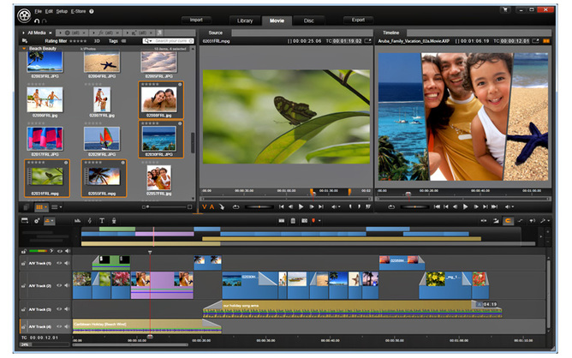Open the marker dropdown arrow
Image resolution: width=572 pixels, height=358 pixels.
coord(319,221)
